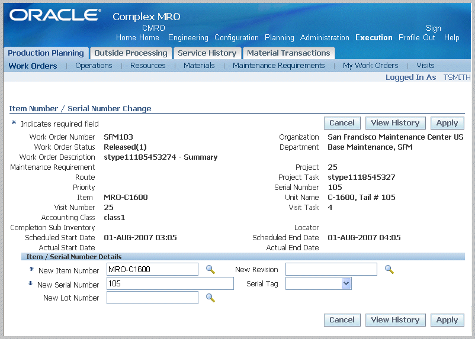Click the Sign Out link
The height and width of the screenshot is (339, 475).
(431, 33)
